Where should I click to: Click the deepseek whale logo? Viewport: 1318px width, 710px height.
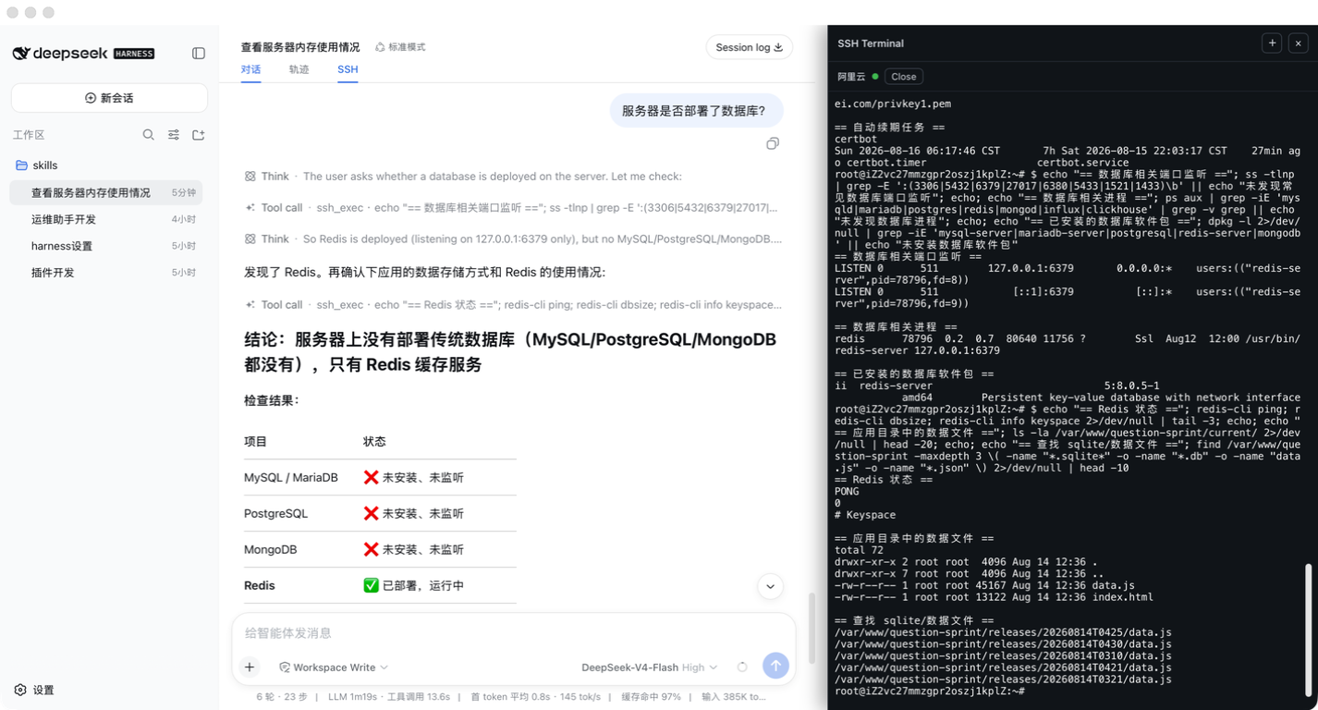tap(21, 54)
